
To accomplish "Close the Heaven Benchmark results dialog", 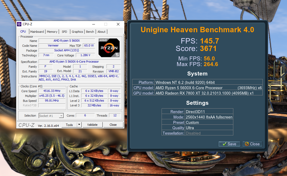I will click(252, 144).
